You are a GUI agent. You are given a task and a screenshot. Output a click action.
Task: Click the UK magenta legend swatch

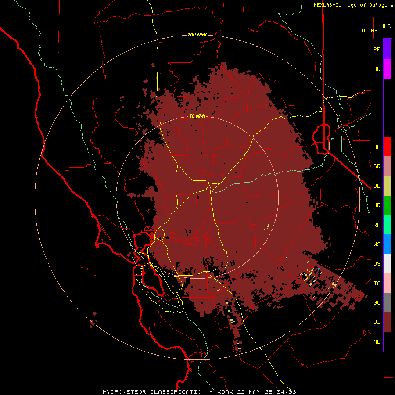click(x=388, y=69)
